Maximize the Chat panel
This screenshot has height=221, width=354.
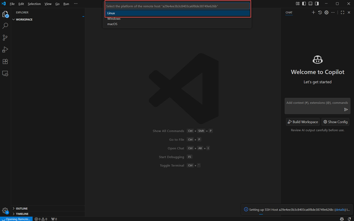342,12
